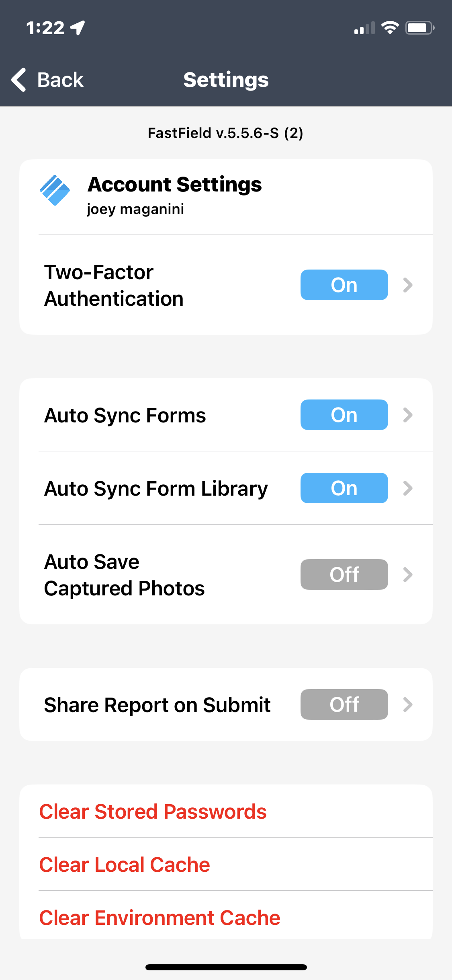Open Account Settings for joey maganini

(x=175, y=196)
